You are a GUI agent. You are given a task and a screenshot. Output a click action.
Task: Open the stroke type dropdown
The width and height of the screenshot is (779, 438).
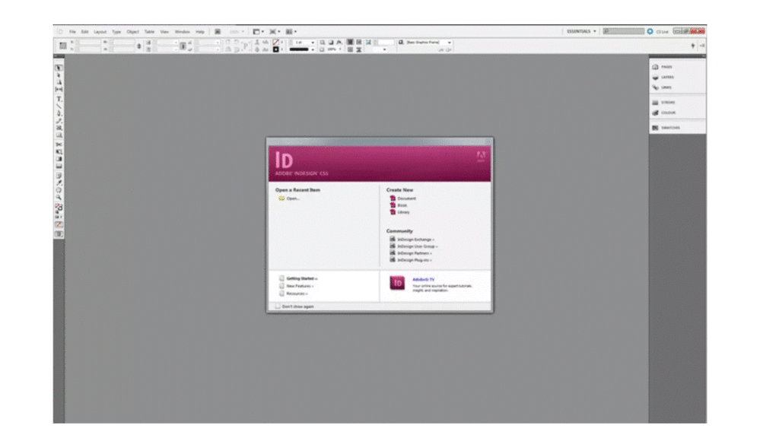coord(313,49)
